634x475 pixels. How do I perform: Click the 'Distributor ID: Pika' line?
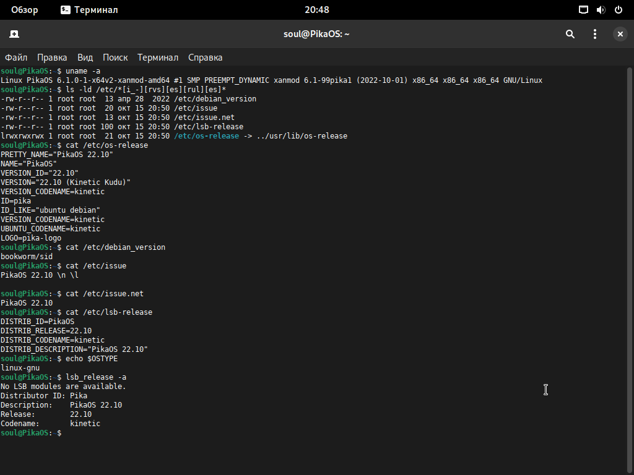44,396
